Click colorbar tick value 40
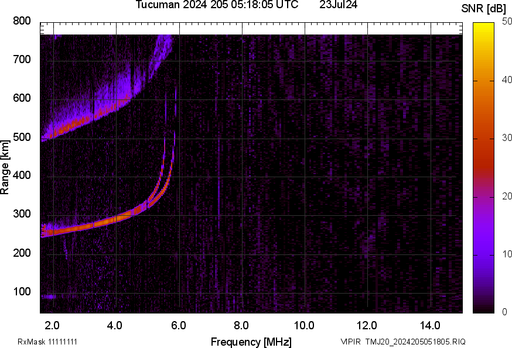Screen dimensions: 512x348 (x=507, y=80)
